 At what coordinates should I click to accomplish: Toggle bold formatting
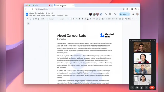pyautogui.click(x=79, y=19)
